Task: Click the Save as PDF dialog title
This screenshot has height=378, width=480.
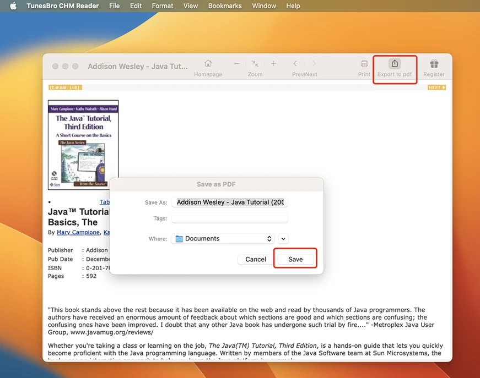Action: pyautogui.click(x=216, y=184)
